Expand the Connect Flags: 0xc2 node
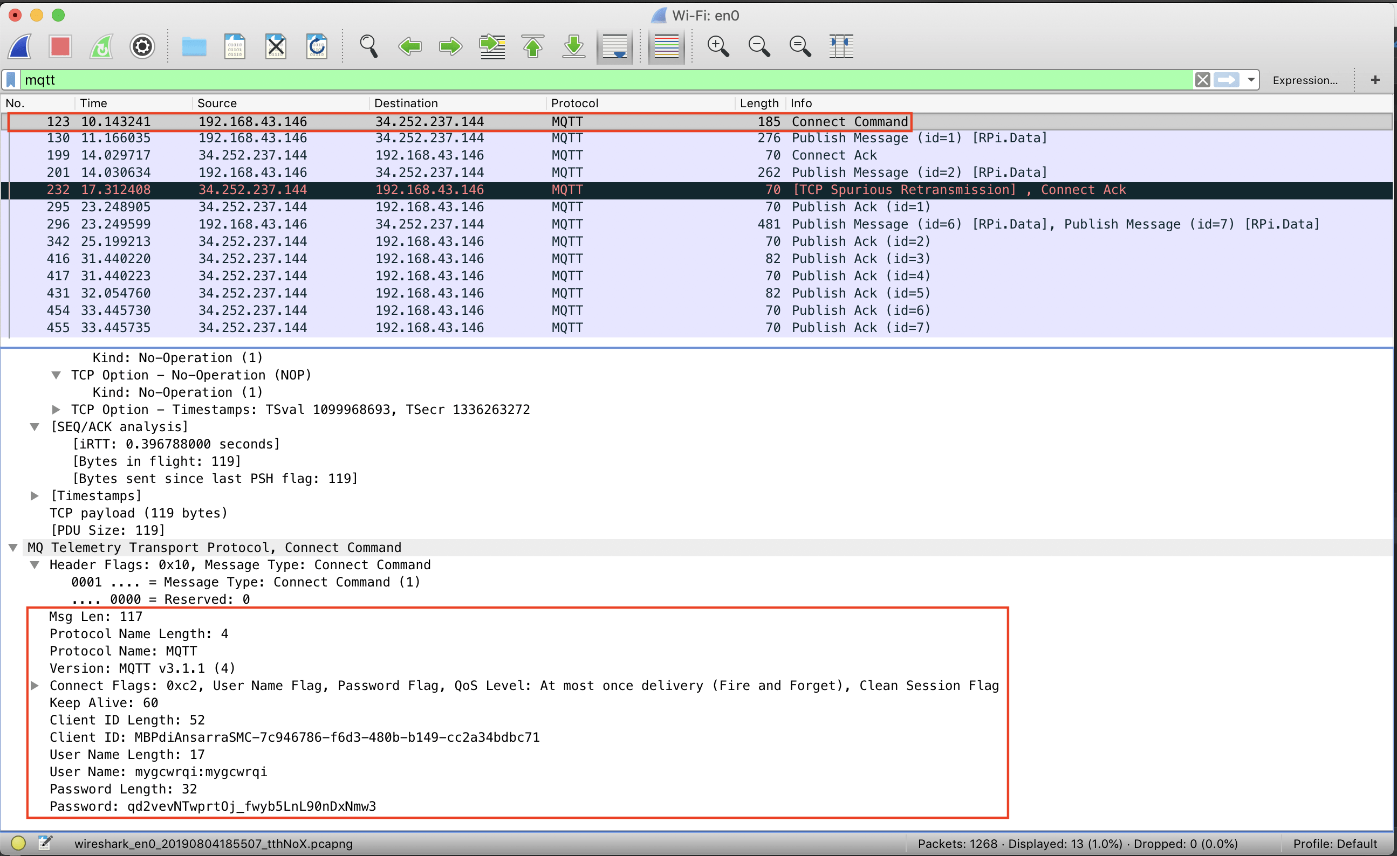 (35, 686)
